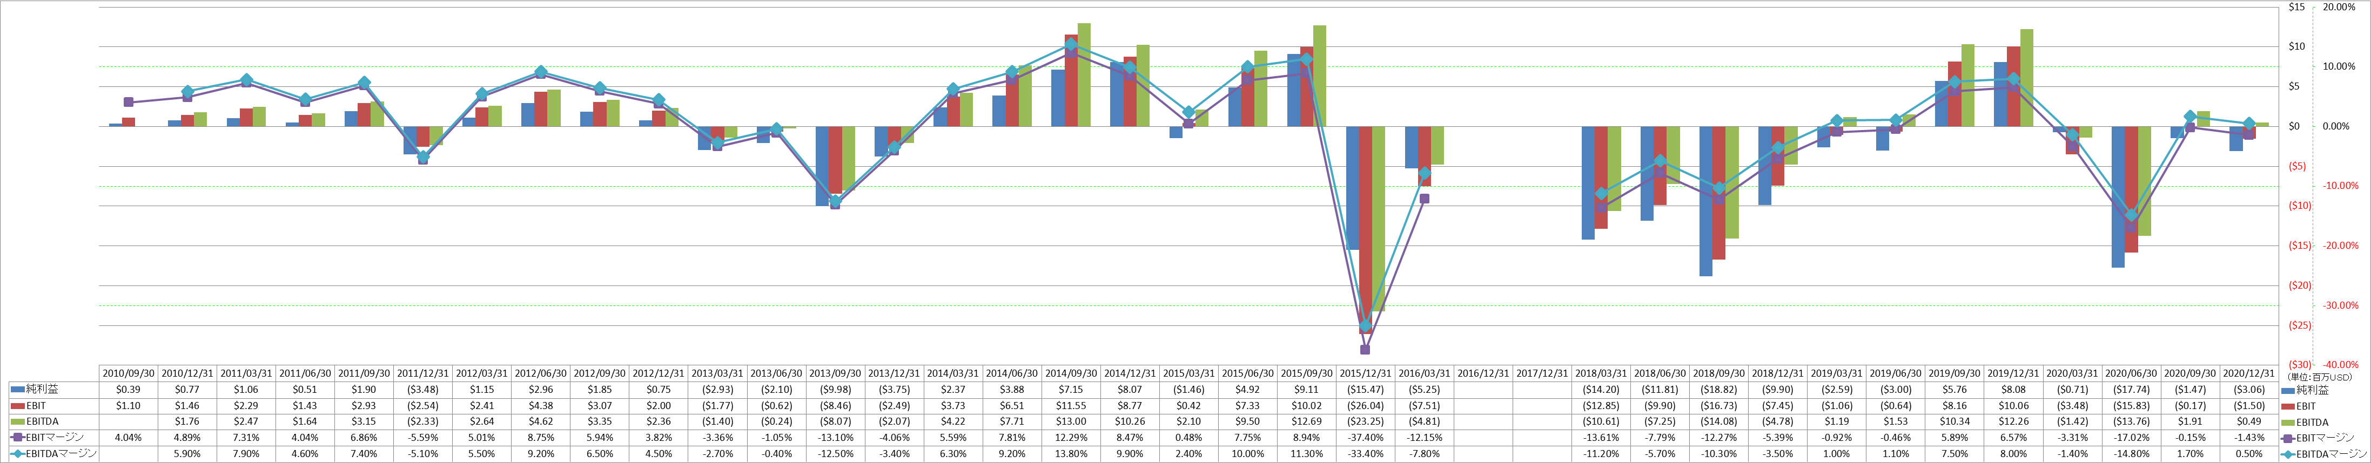Select the $12.26 EBITDA cell
Image resolution: width=2371 pixels, height=463 pixels.
[2014, 421]
